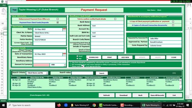Click the PRINT button
Image resolution: width=192 pixels, height=108 pixels.
click(109, 57)
